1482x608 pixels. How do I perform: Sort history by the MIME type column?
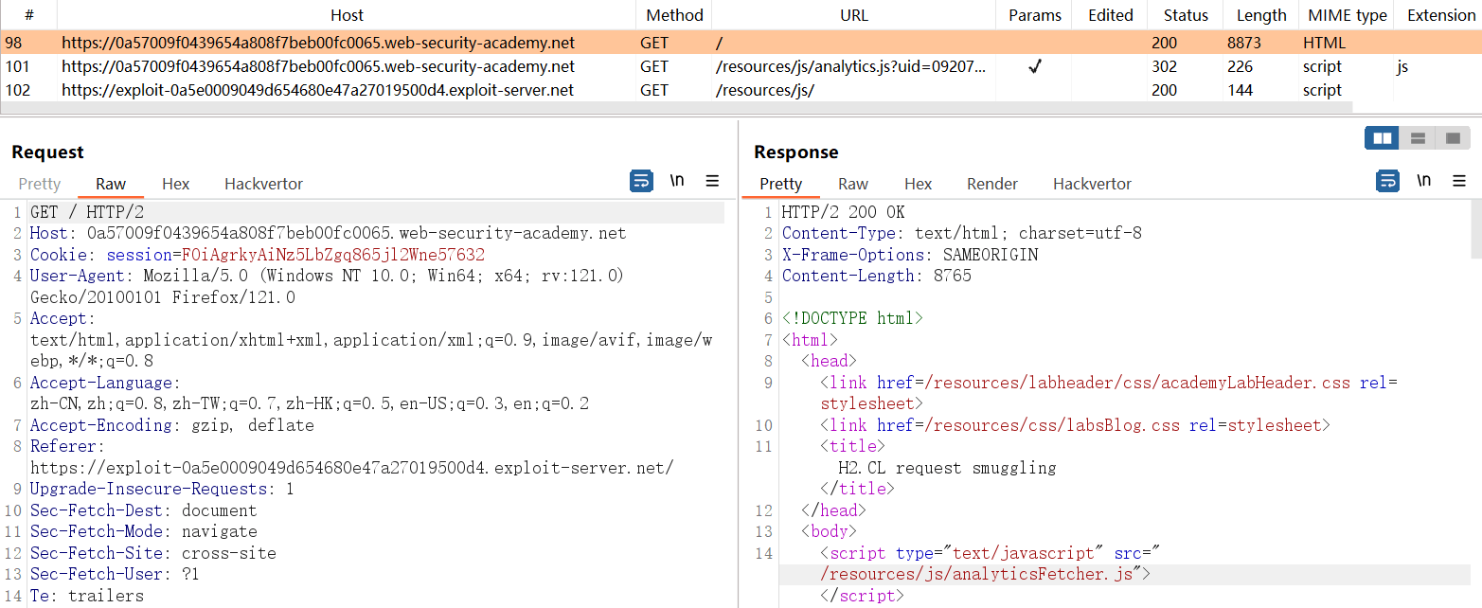click(1347, 15)
